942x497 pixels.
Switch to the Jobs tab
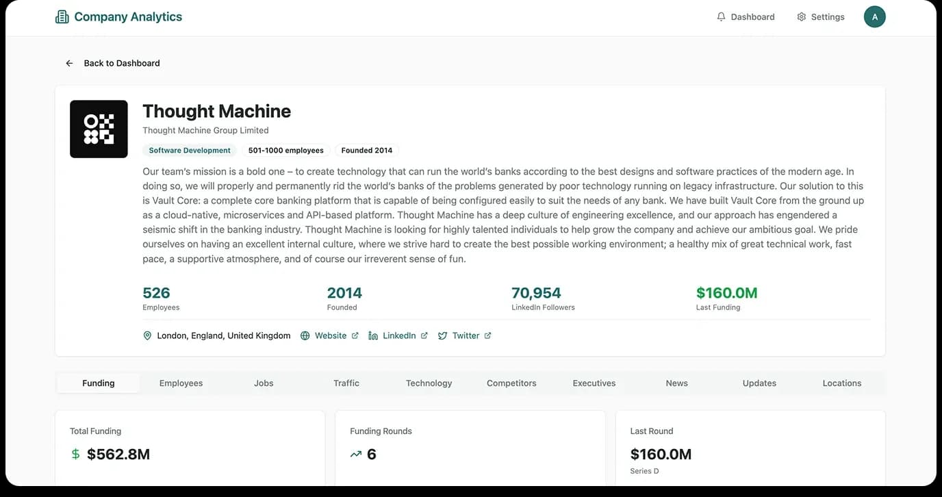point(264,383)
